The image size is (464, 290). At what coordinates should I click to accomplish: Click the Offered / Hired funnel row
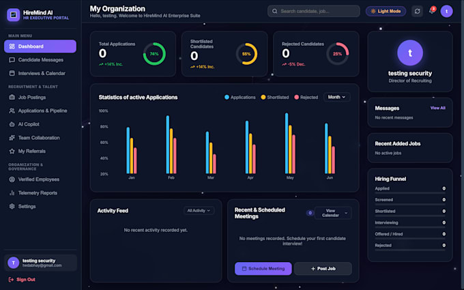[410, 235]
